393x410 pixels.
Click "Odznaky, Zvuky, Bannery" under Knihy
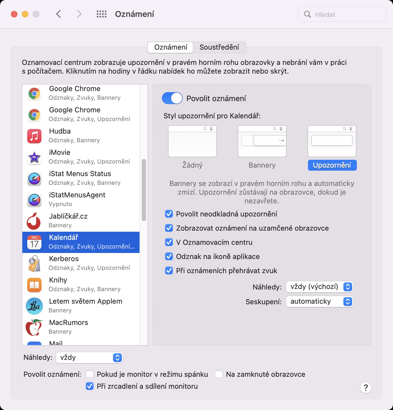84,289
